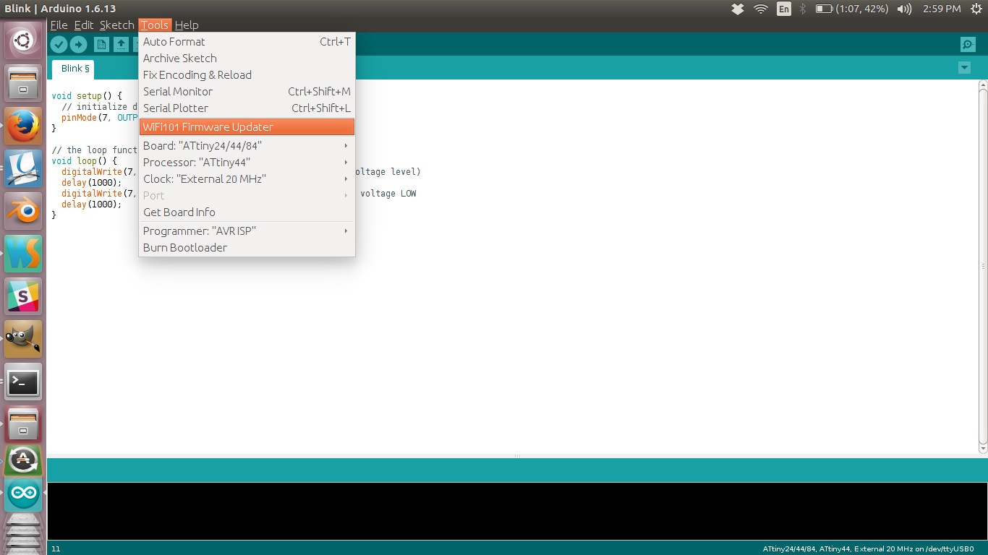Launch Blender from the dock
Screen dimensions: 988x555
click(x=24, y=211)
